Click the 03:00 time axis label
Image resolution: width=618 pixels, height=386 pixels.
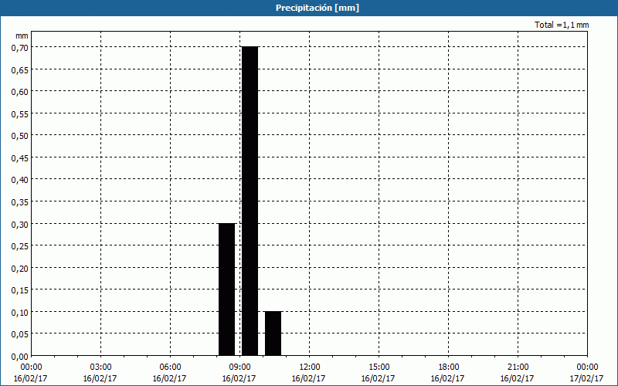pyautogui.click(x=100, y=367)
